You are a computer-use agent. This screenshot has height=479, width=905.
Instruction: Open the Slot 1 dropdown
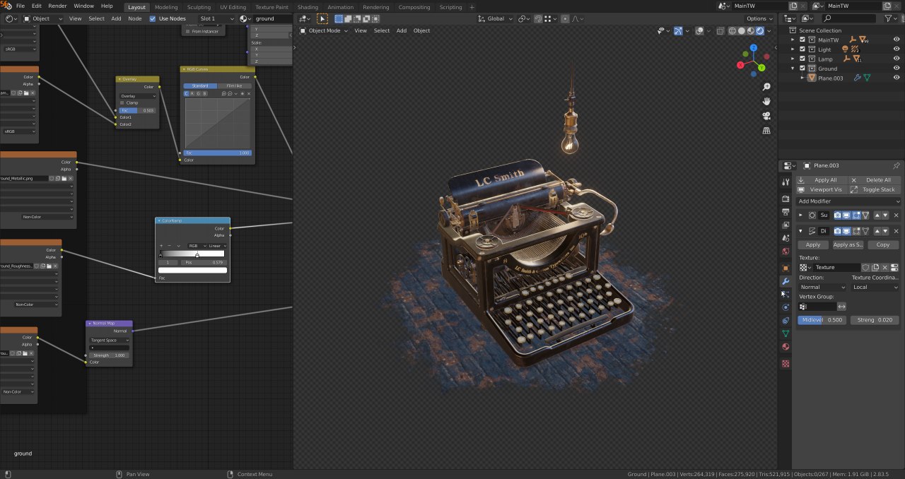point(216,19)
